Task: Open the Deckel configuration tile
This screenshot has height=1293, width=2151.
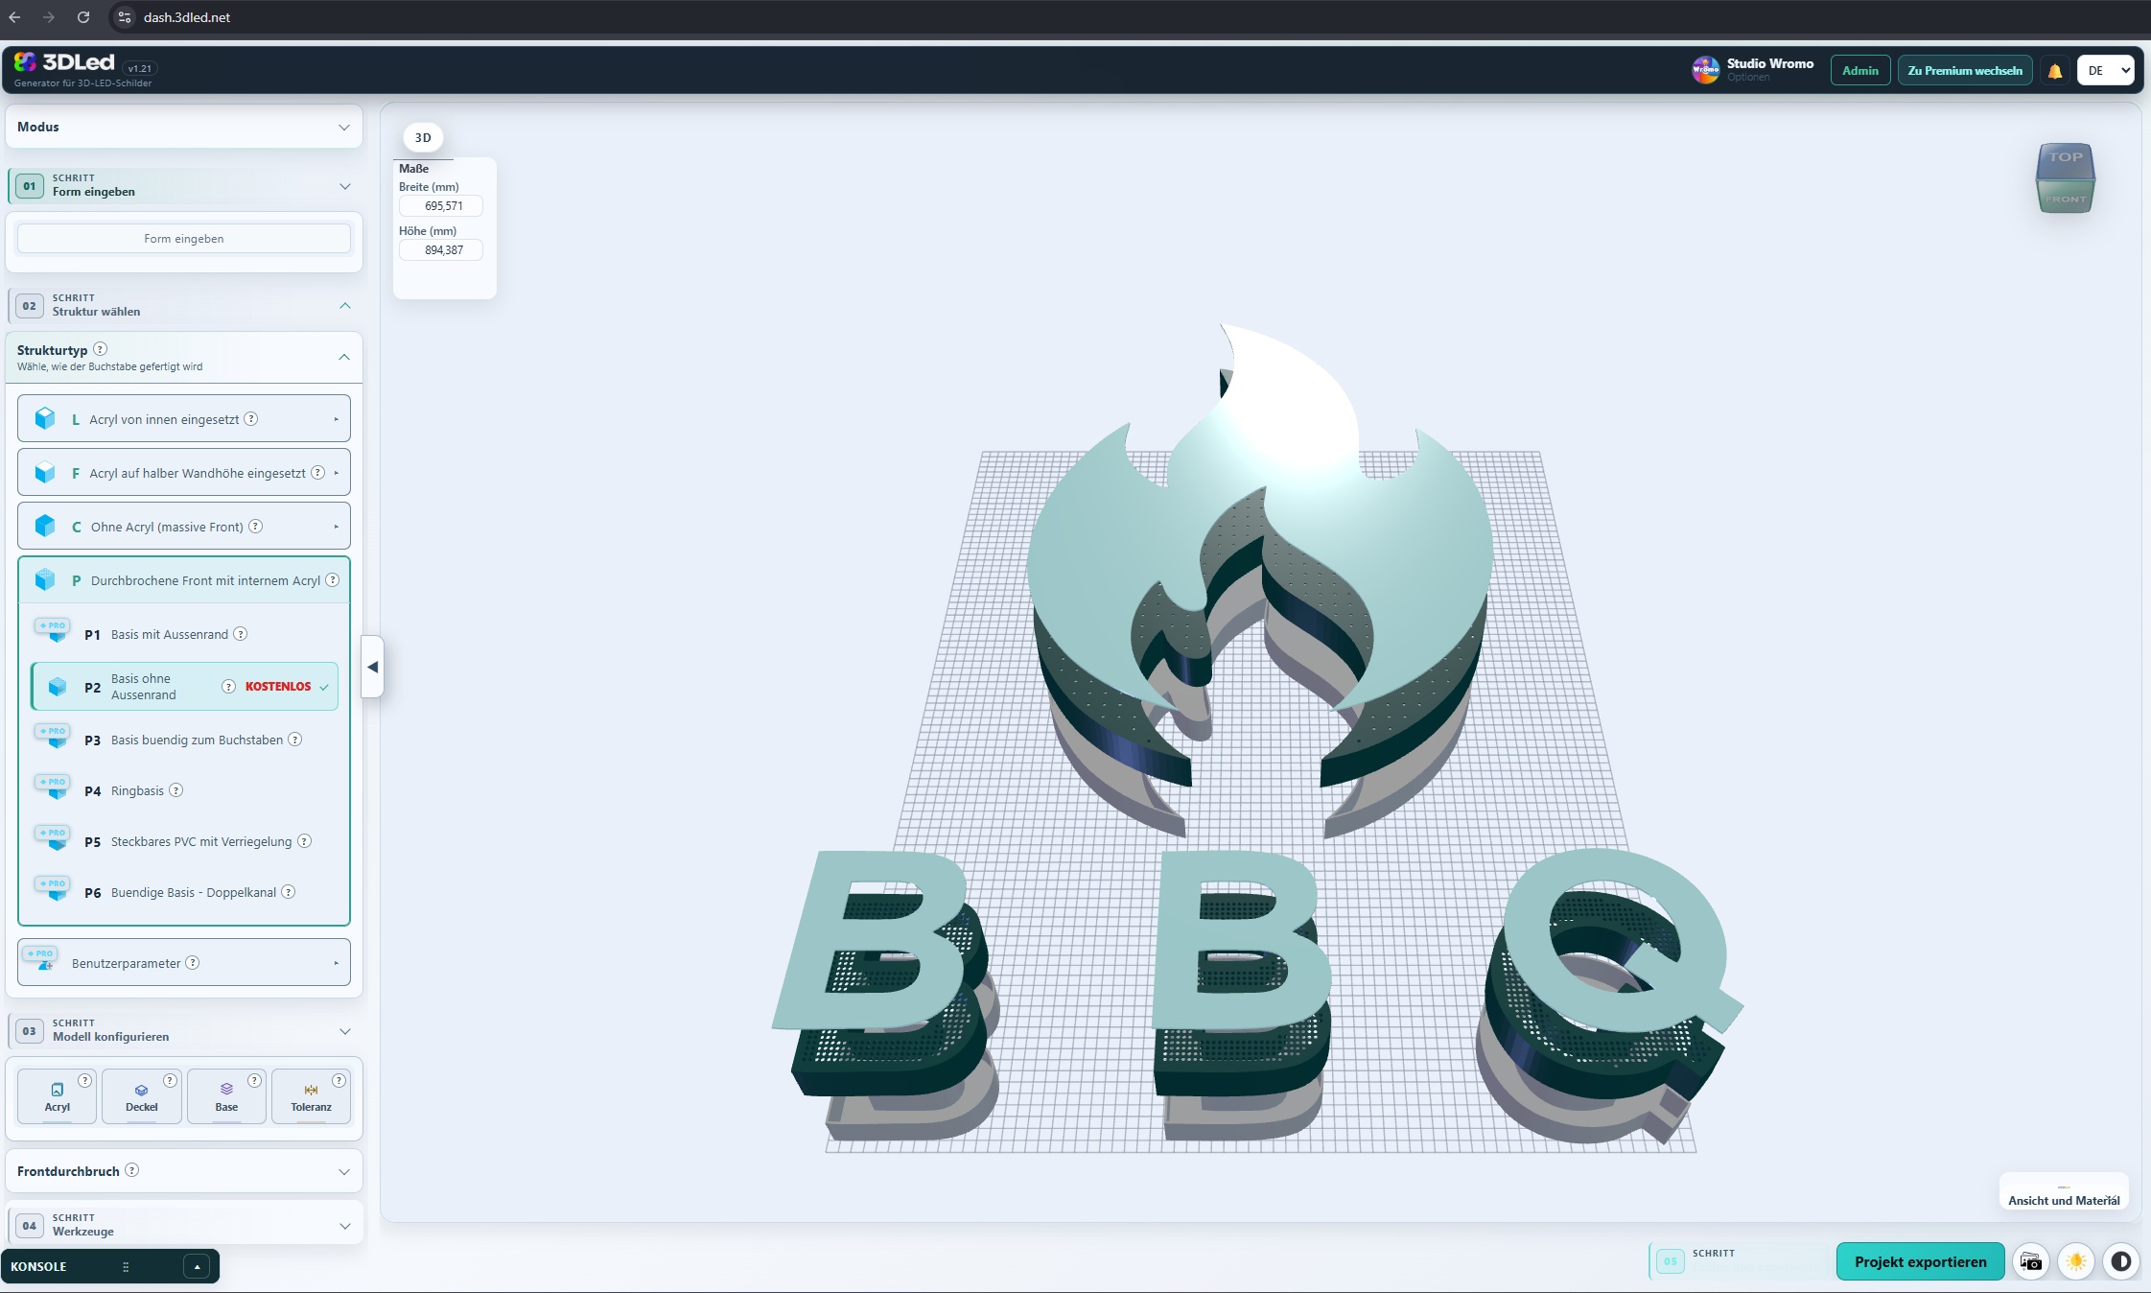Action: coord(142,1096)
